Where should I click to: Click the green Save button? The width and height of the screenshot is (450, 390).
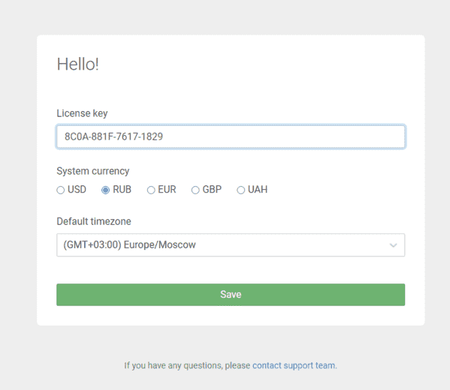[x=231, y=295]
